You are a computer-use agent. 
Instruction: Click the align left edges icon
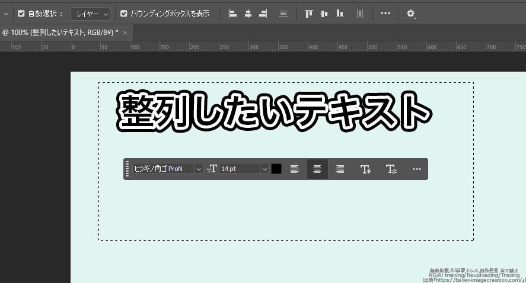click(x=232, y=14)
